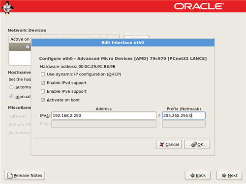The image size is (246, 184).
Task: Toggle Activate on boot checkbox
Action: (x=43, y=100)
